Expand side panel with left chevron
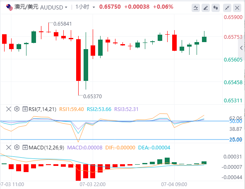The width and height of the screenshot is (245, 189). (241, 48)
